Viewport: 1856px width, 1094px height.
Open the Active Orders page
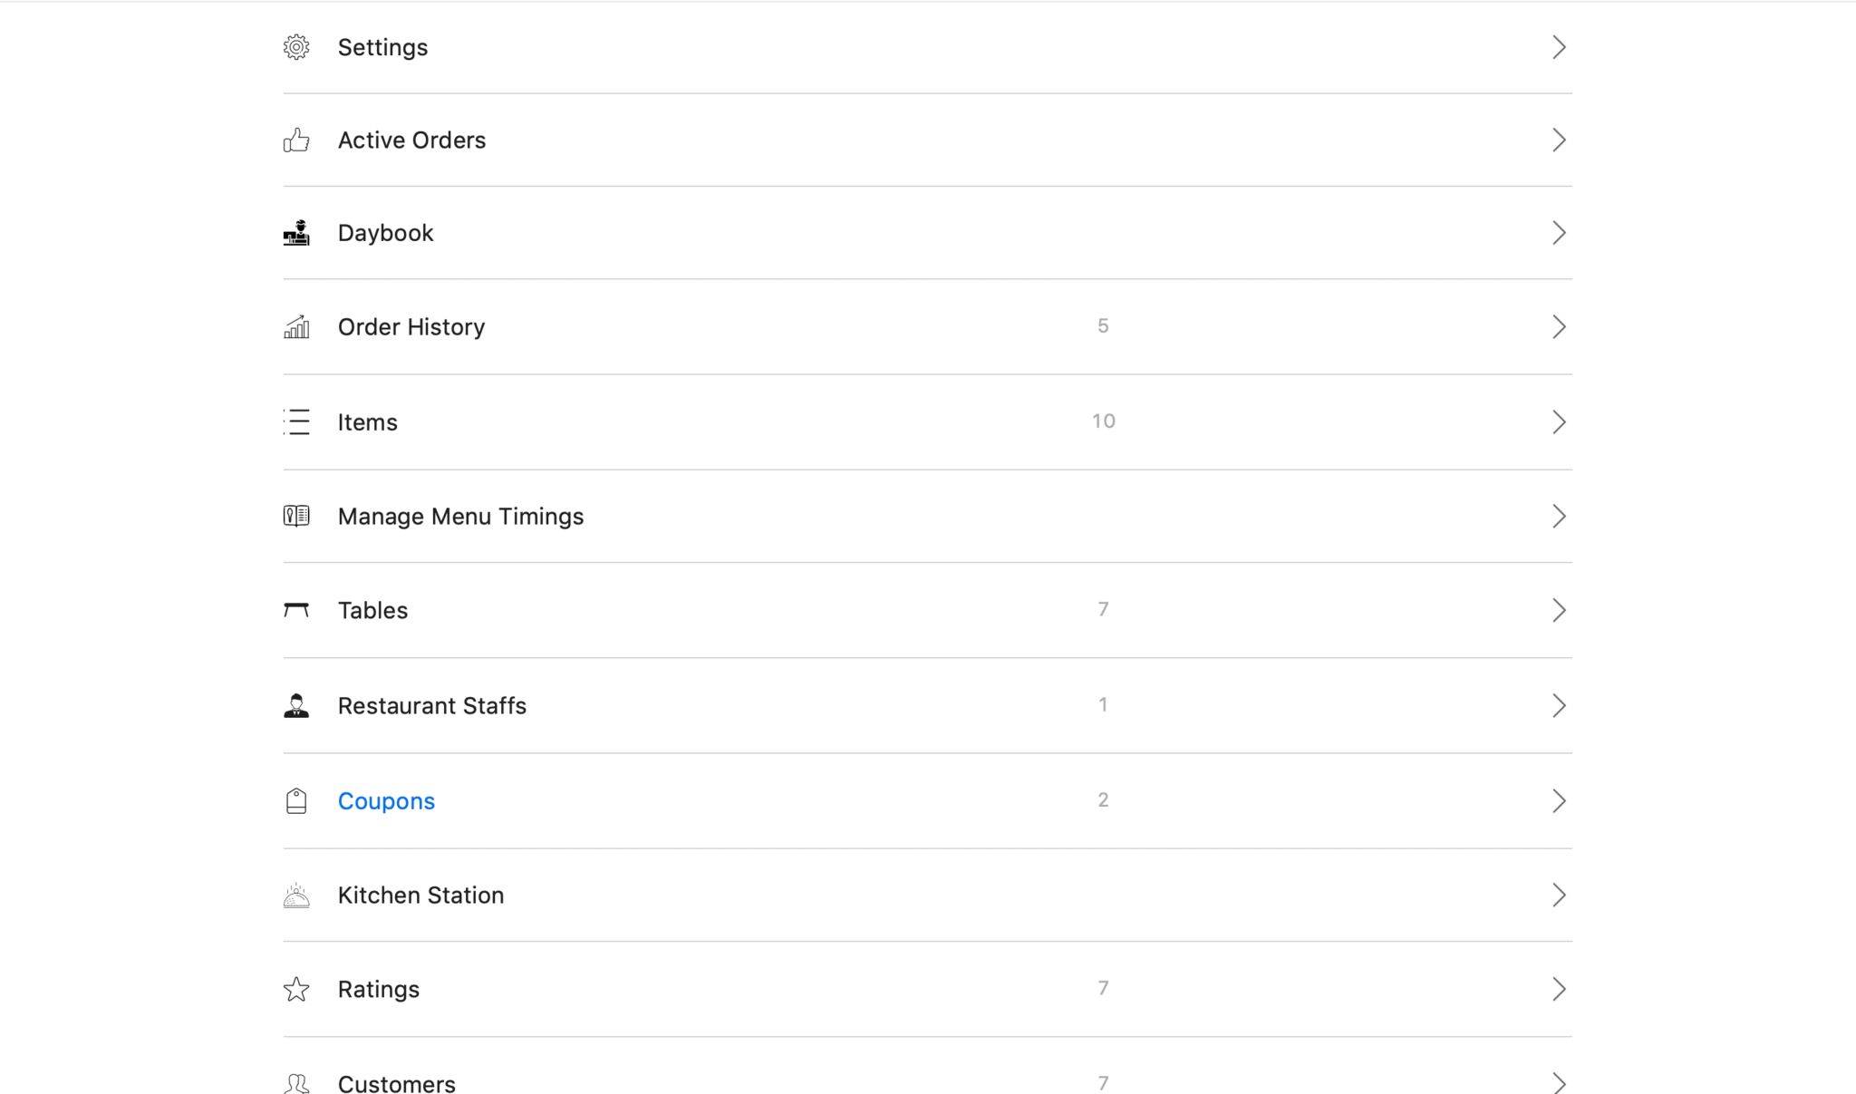[412, 140]
